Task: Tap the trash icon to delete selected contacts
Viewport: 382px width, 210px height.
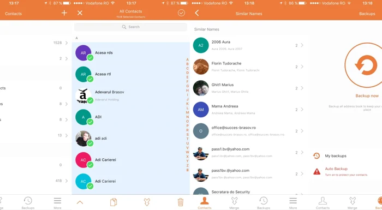Action: click(x=181, y=202)
